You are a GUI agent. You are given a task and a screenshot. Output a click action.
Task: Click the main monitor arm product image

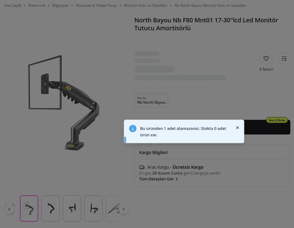[64, 103]
